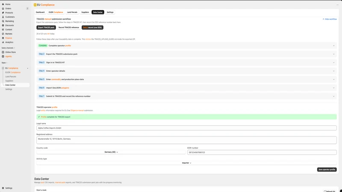The image size is (342, 192).
Task: Click the green Complete status badge
Action: (x=43, y=46)
